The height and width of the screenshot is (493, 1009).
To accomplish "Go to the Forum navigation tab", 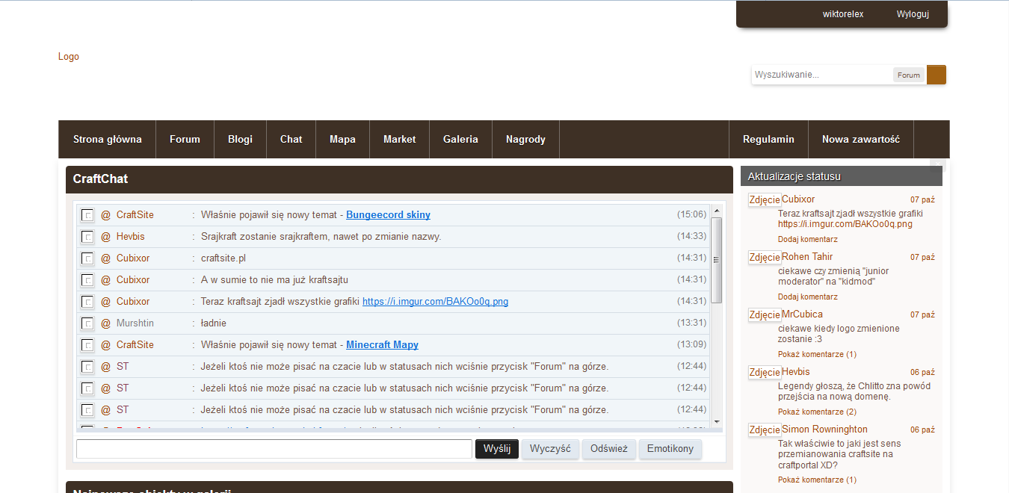I will coord(185,139).
